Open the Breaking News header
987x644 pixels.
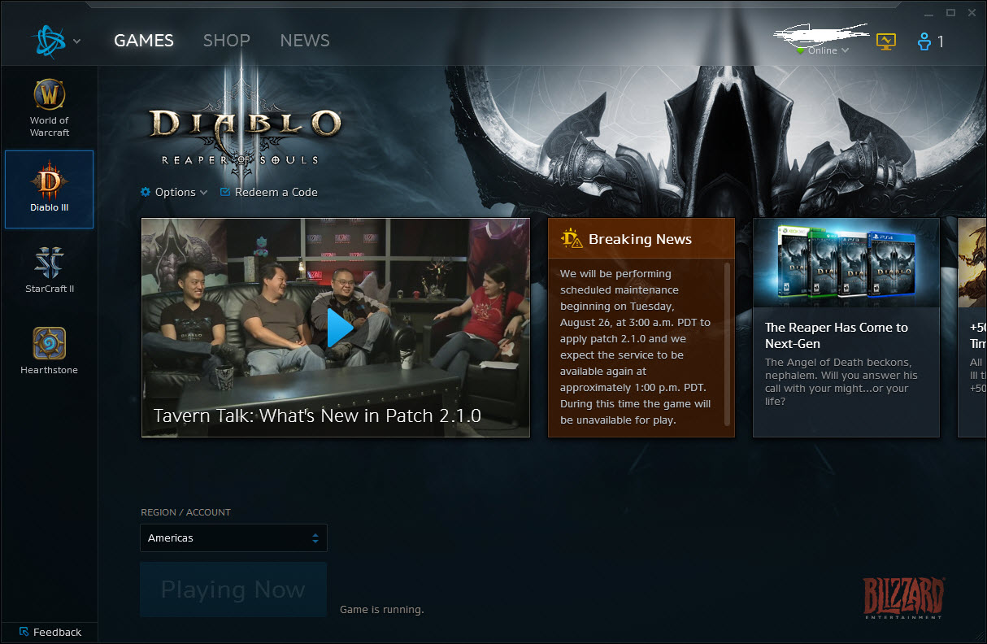(640, 239)
